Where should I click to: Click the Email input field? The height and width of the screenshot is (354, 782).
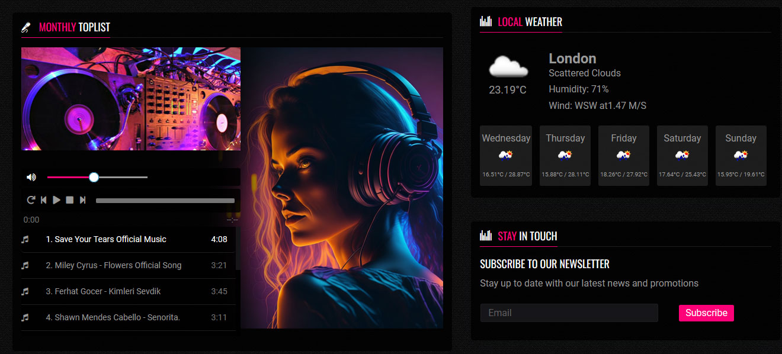569,313
